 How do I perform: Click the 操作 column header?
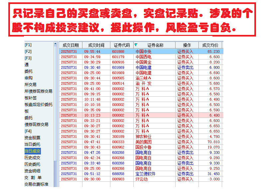(187, 45)
